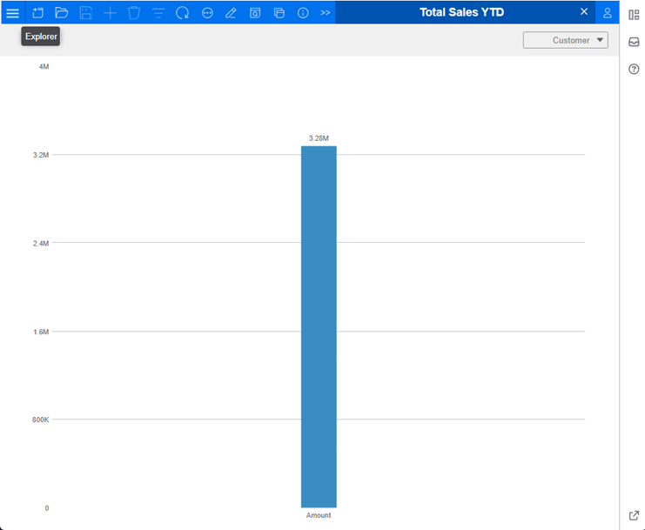Screen dimensions: 645x530
Task: Click the Duplicate windows icon
Action: coord(279,13)
